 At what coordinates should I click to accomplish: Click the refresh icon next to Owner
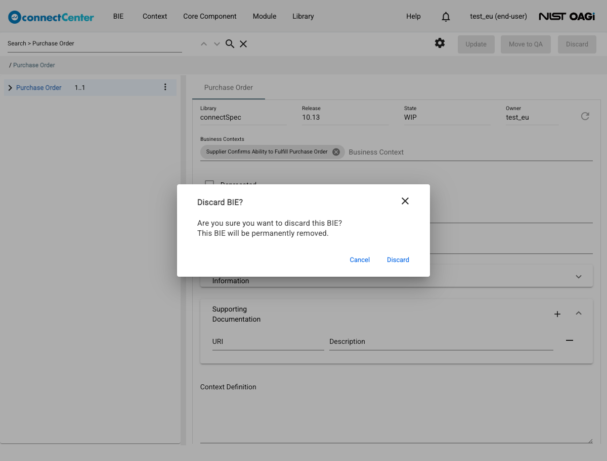point(585,116)
